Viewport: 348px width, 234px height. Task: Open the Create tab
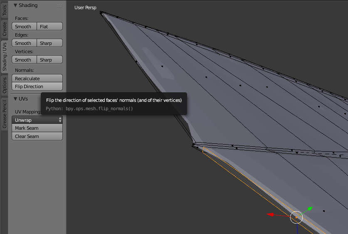(x=4, y=29)
